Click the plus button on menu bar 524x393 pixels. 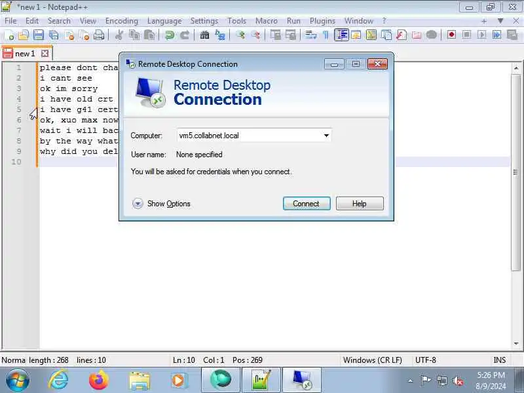tap(484, 21)
